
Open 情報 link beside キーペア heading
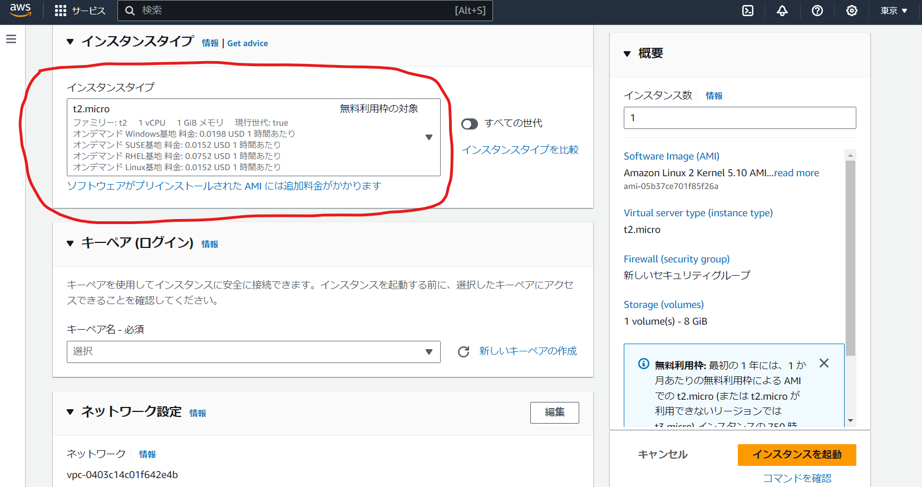pyautogui.click(x=210, y=244)
